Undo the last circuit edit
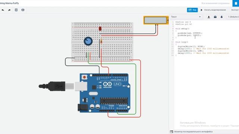This screenshot has width=239, height=134. 3,10
